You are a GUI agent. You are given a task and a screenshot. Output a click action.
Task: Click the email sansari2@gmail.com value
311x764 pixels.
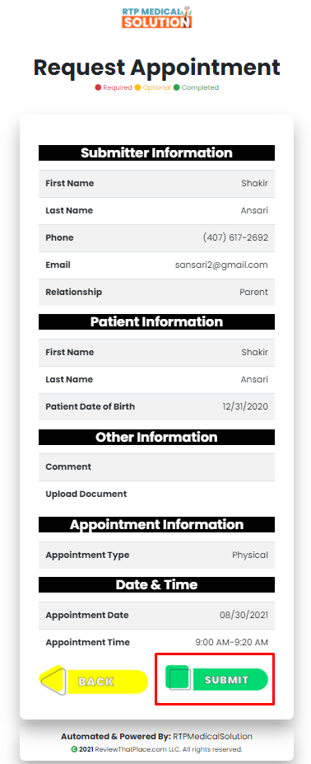221,265
